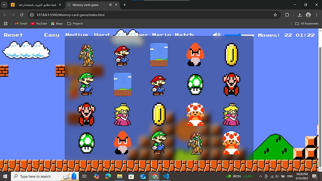Reload the page
The image size is (322, 181).
click(x=22, y=15)
